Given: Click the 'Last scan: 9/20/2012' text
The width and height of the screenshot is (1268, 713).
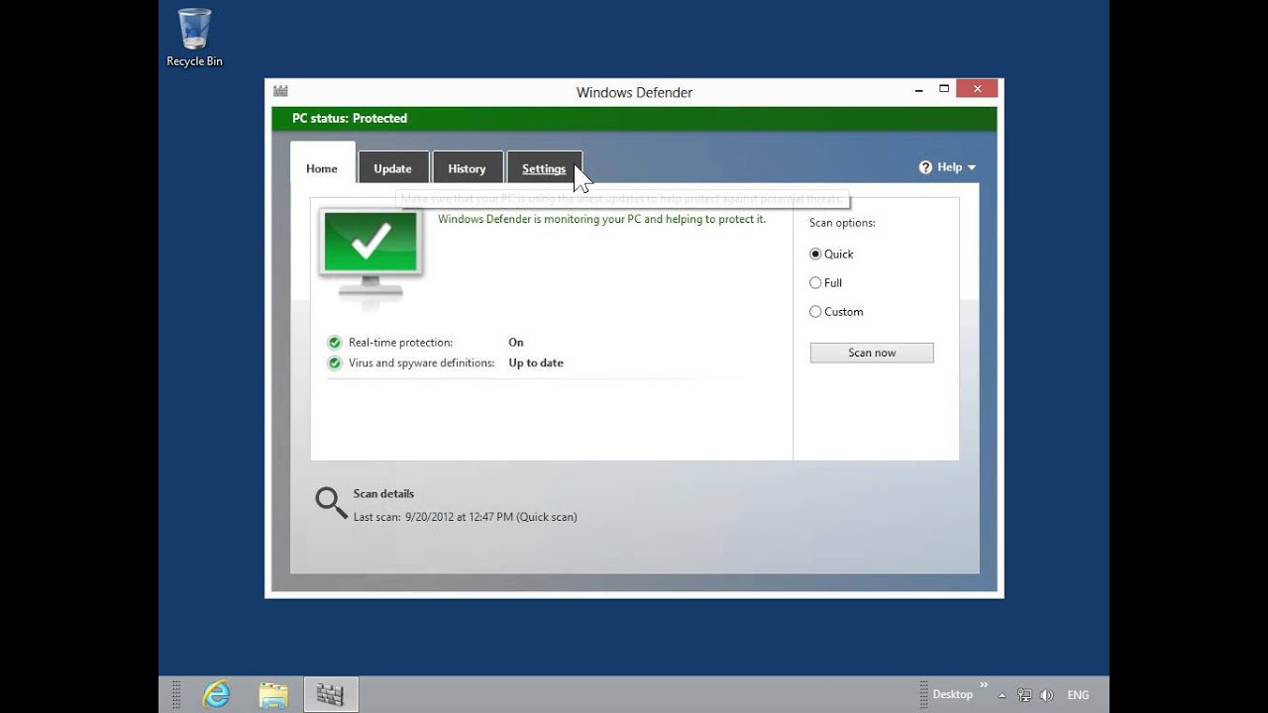Looking at the screenshot, I should (465, 517).
